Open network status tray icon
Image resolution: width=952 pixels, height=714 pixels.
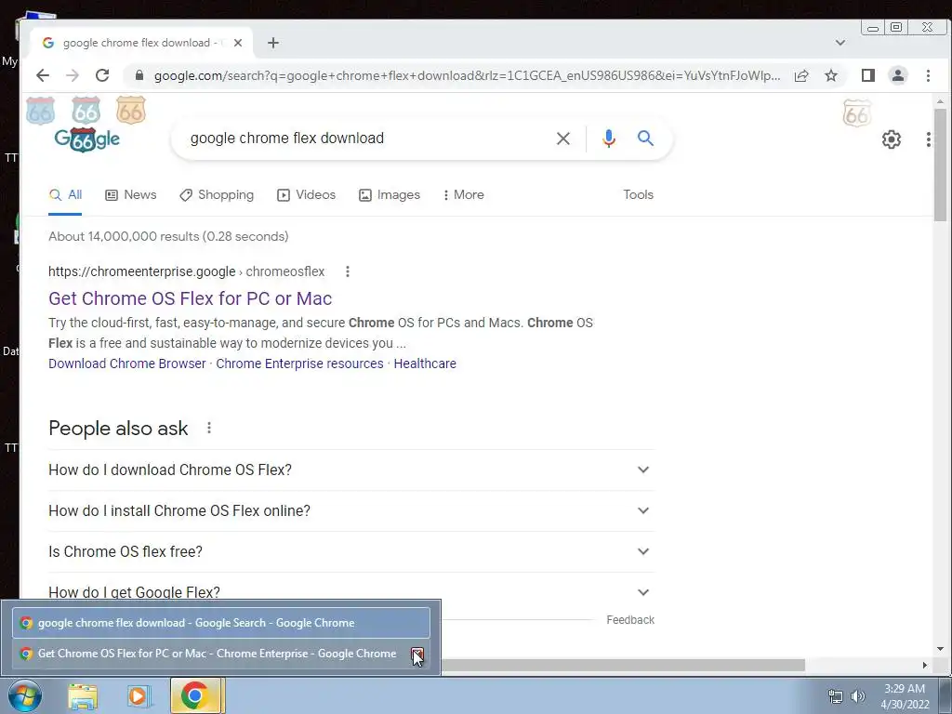(x=836, y=696)
